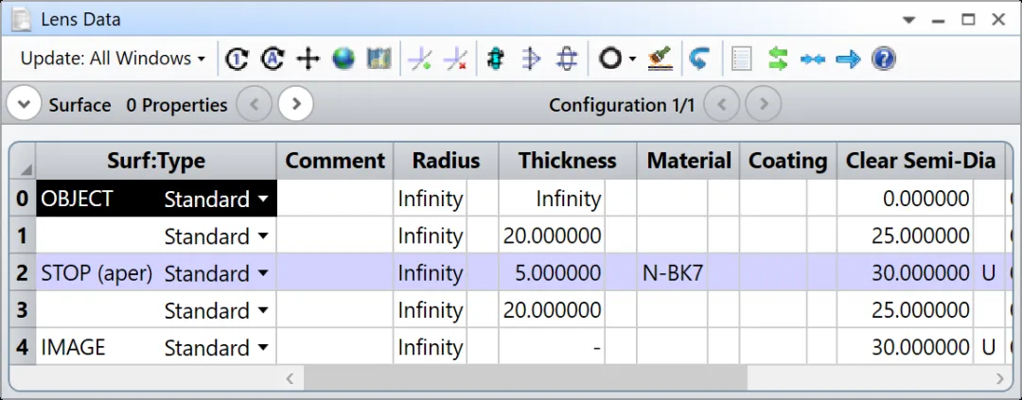Click the horizontal scrollbar at the bottom

[x=524, y=378]
